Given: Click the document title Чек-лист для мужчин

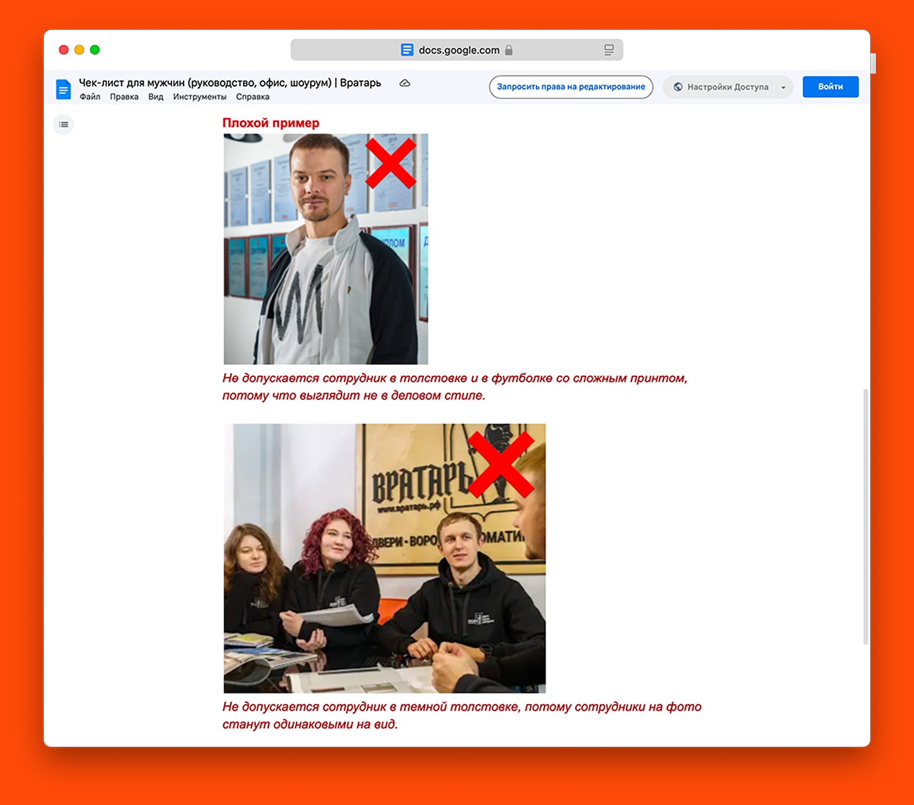Looking at the screenshot, I should 230,83.
